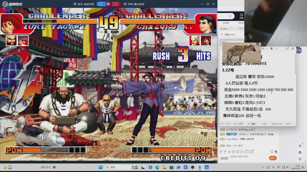Click the search magnifier icon in side panel

pyautogui.click(x=230, y=16)
